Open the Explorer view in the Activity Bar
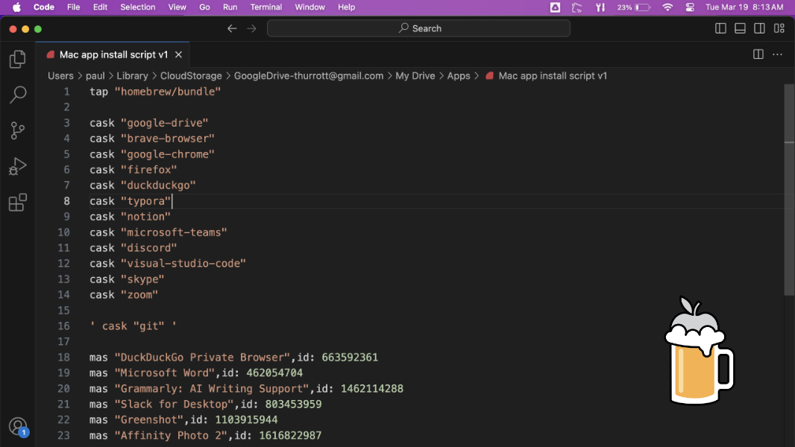The width and height of the screenshot is (795, 447). point(17,59)
